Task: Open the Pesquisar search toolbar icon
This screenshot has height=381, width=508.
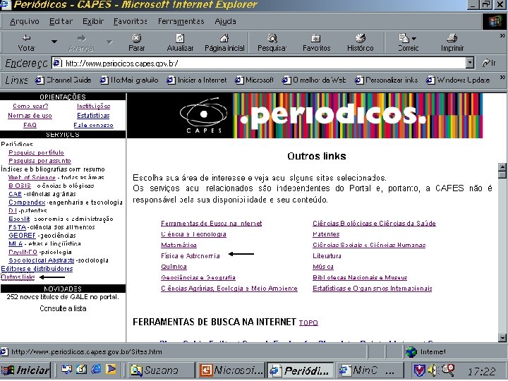Action: (272, 38)
